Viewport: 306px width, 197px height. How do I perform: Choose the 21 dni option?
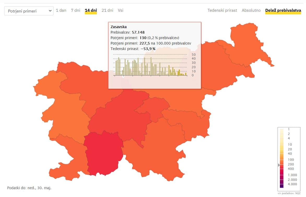(107, 10)
